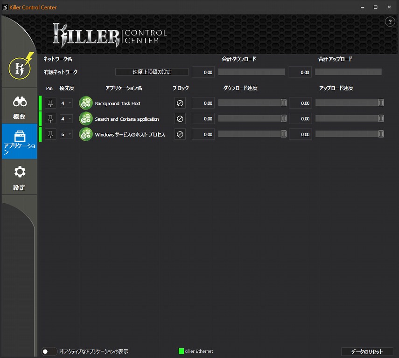The image size is (399, 358).
Task: Click upload value field for Search and Cortana
Action: (x=300, y=119)
